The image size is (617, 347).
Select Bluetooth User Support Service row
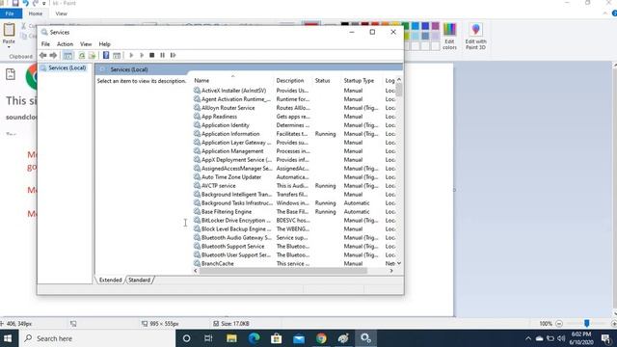[x=236, y=254]
